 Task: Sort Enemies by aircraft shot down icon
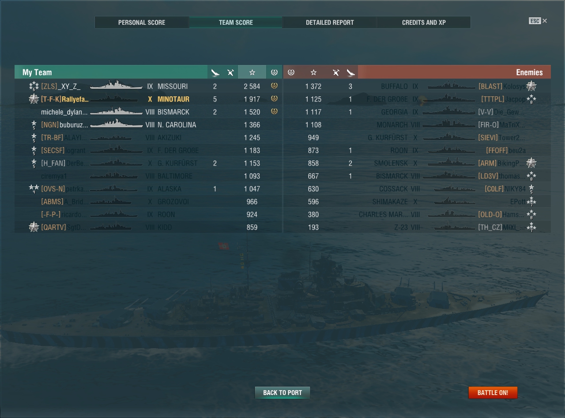point(336,72)
